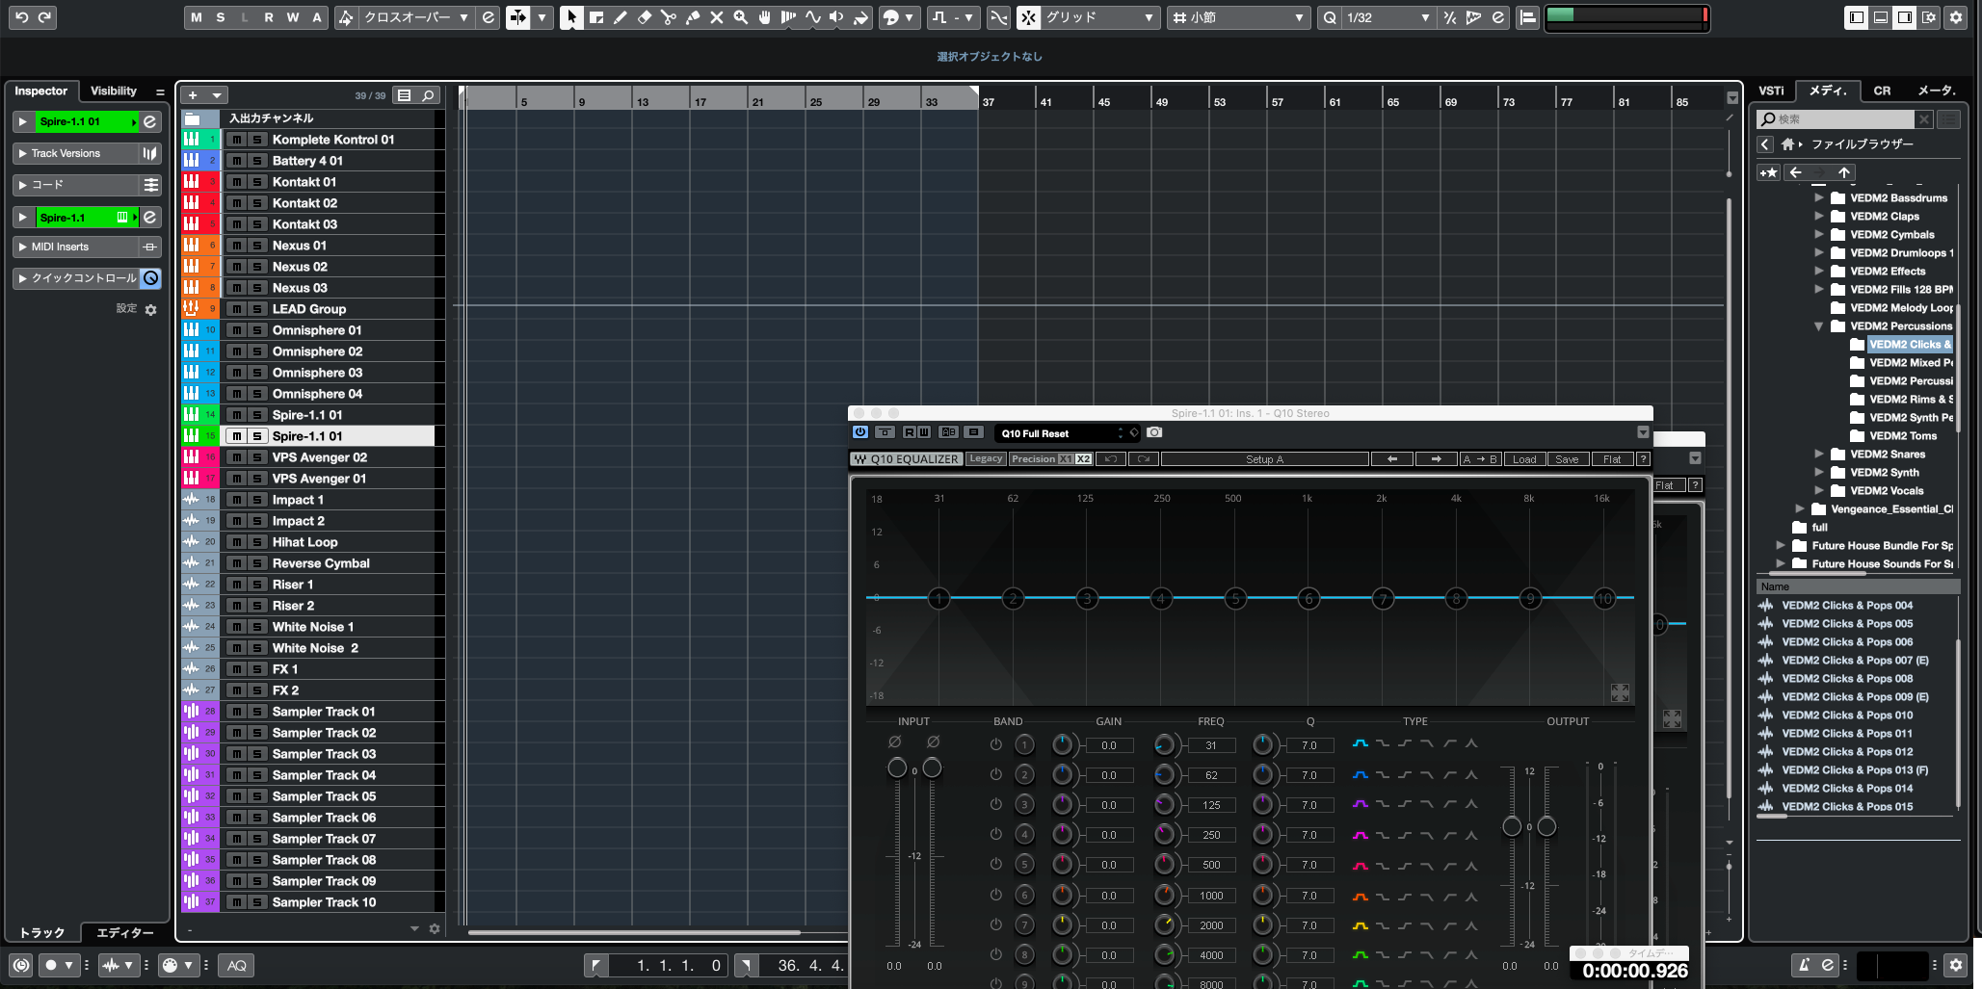The height and width of the screenshot is (989, 1982).
Task: Switch to the エディター tab
Action: (125, 932)
